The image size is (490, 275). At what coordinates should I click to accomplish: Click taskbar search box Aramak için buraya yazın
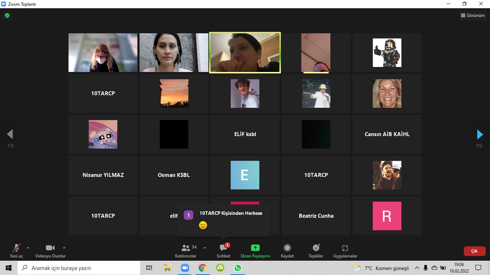tap(79, 268)
